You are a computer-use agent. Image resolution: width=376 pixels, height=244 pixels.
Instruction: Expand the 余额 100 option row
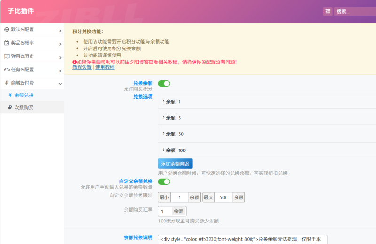(x=267, y=150)
